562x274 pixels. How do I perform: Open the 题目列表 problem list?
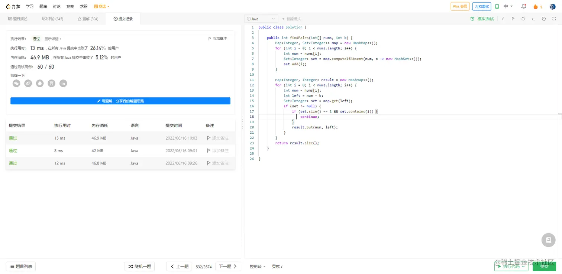21,266
